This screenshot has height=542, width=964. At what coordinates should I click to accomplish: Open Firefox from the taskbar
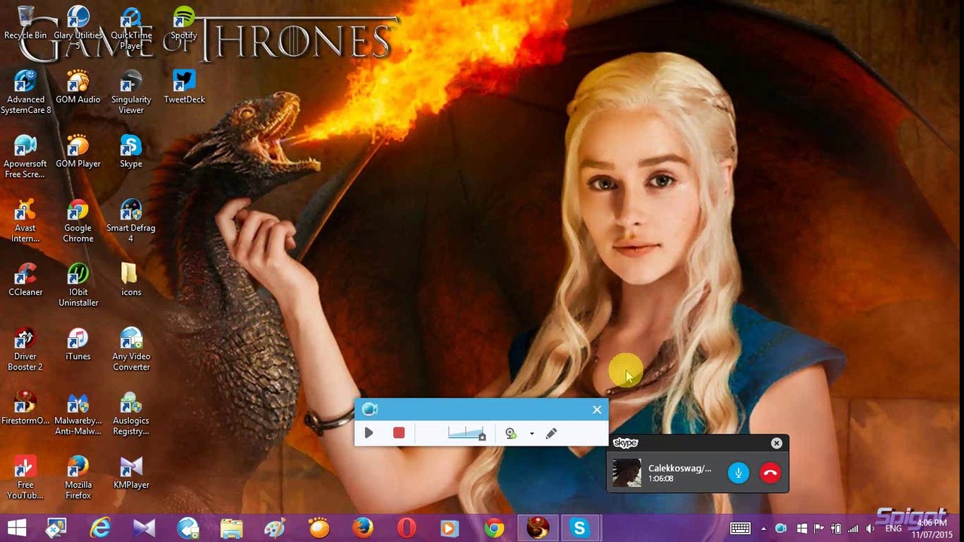(362, 528)
